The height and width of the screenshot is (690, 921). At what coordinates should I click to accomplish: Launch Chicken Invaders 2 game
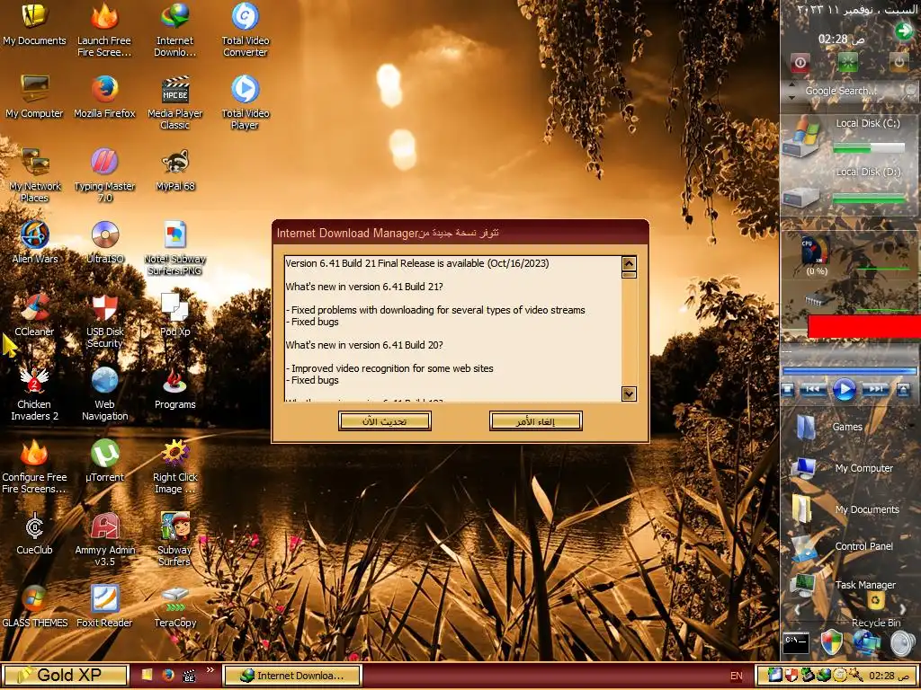point(34,394)
